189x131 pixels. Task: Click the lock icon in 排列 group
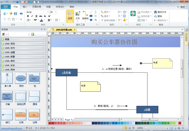pyautogui.click(x=124, y=20)
